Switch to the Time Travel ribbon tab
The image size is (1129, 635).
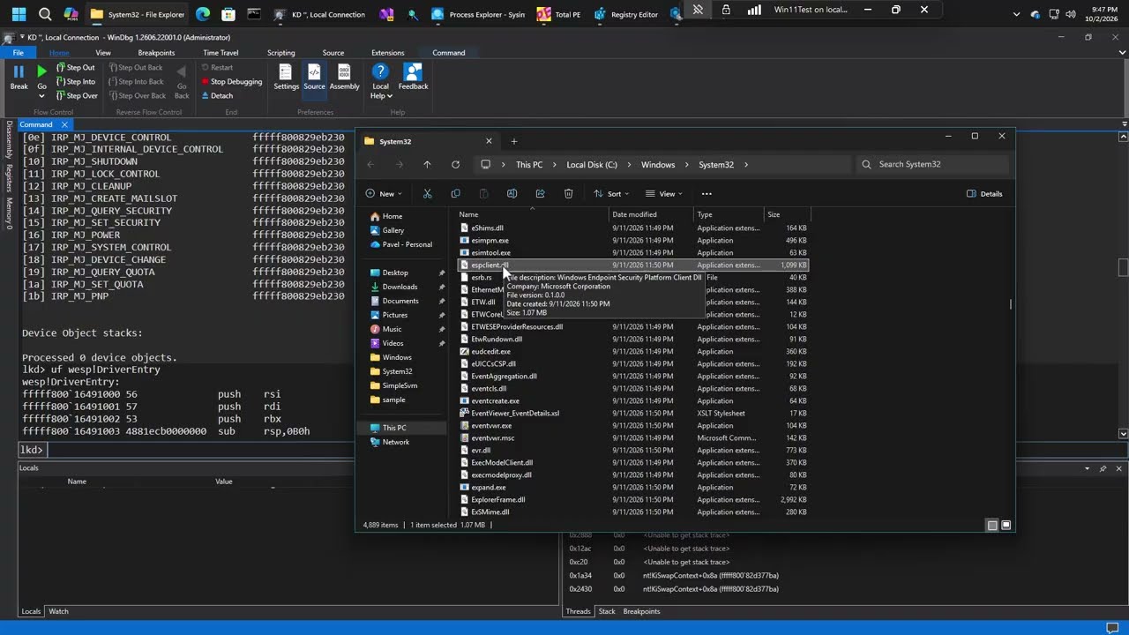[x=221, y=53]
